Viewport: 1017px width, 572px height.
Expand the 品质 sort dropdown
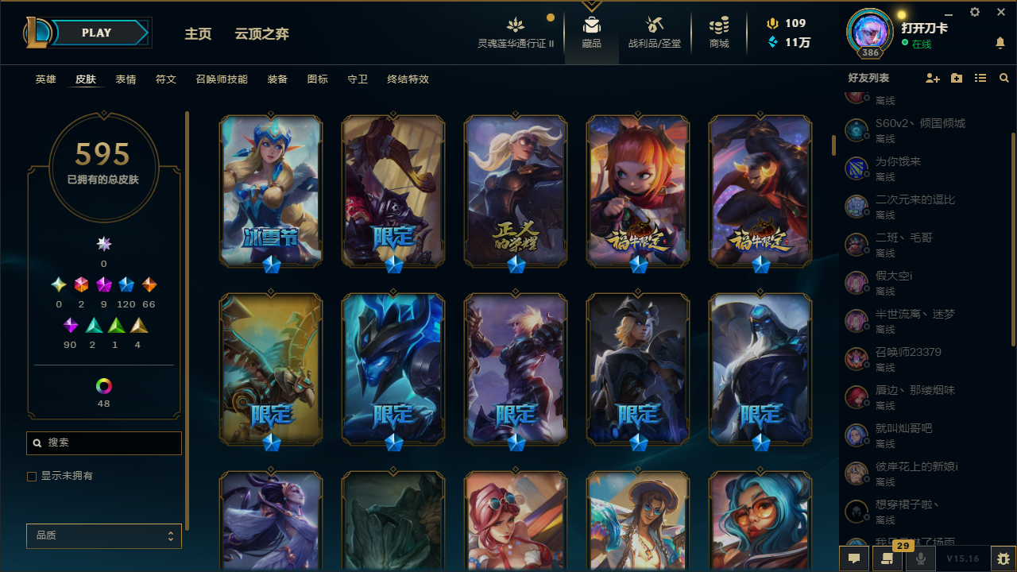click(x=104, y=536)
